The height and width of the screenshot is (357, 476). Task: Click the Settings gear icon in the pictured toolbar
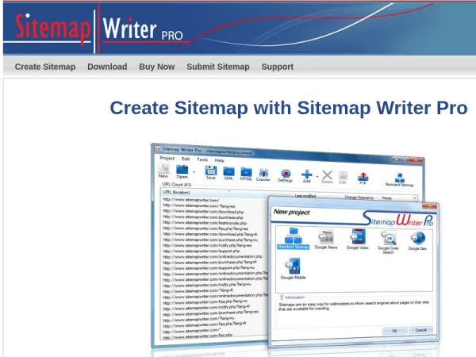coord(286,175)
